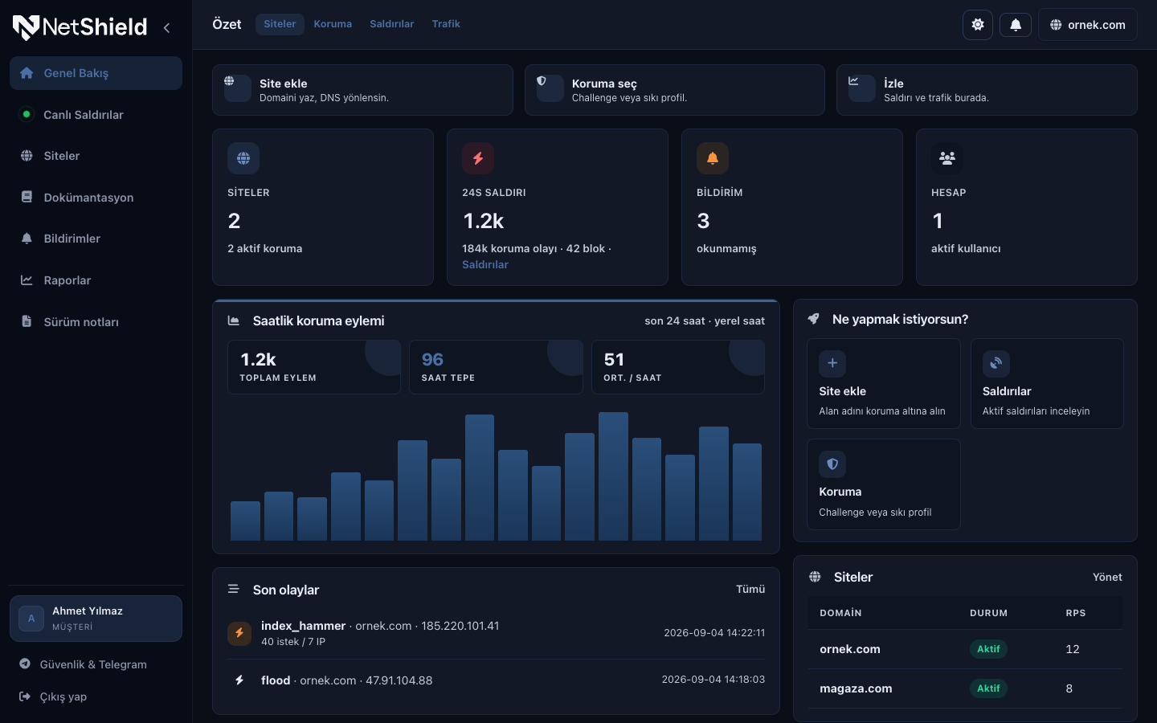The height and width of the screenshot is (723, 1157).
Task: Click the orange bolt icon of index_hammer event
Action: point(239,634)
